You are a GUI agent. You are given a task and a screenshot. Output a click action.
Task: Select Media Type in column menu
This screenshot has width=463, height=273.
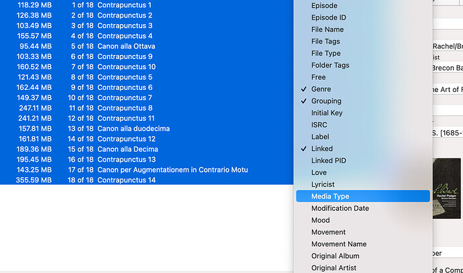point(329,197)
